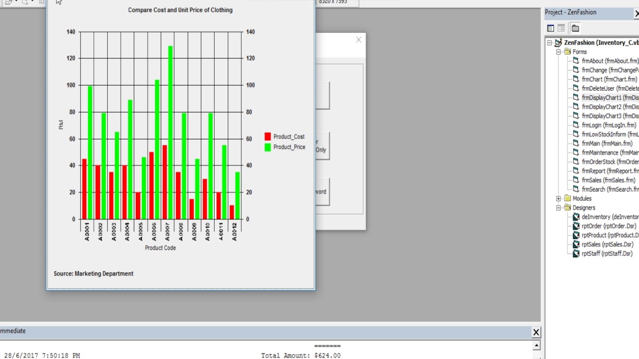Viewport: 639px width, 359px height.
Task: Click the form icon beside frmChange
Action: [576, 70]
